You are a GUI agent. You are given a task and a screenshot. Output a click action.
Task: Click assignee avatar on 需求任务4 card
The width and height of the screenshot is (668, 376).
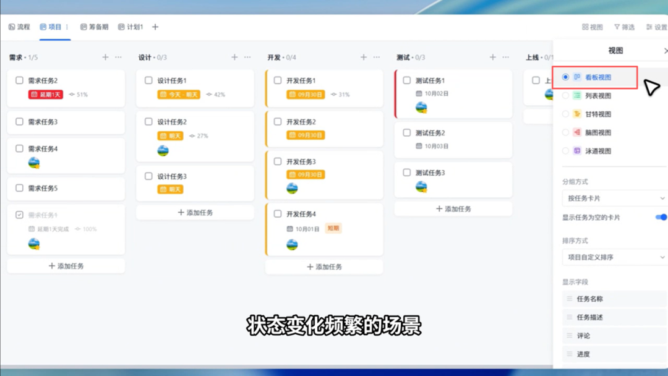[33, 163]
